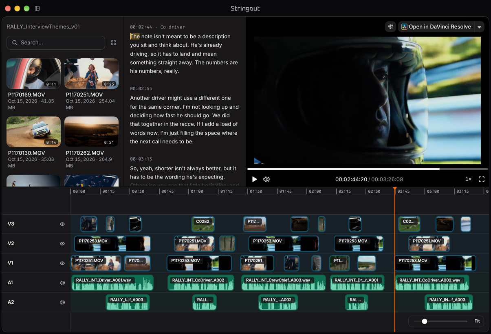The image size is (491, 334).
Task: Click the 02:00 mark on timeline ruler
Action: tap(315, 191)
